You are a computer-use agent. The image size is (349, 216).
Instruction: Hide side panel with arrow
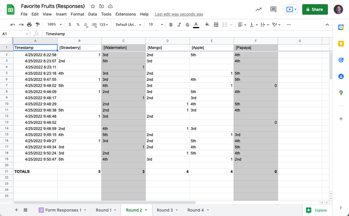click(341, 208)
